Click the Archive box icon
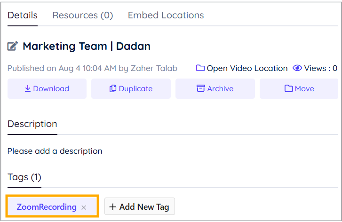The width and height of the screenshot is (342, 222). [201, 88]
